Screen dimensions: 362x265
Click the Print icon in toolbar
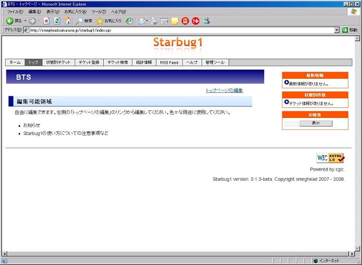pyautogui.click(x=154, y=21)
